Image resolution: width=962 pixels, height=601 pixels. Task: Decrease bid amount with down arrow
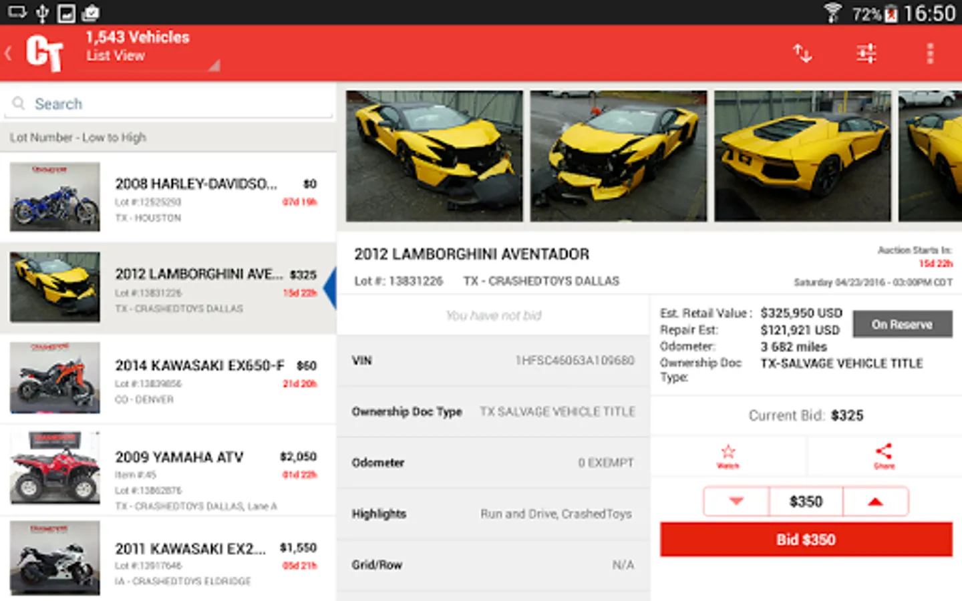(x=736, y=502)
